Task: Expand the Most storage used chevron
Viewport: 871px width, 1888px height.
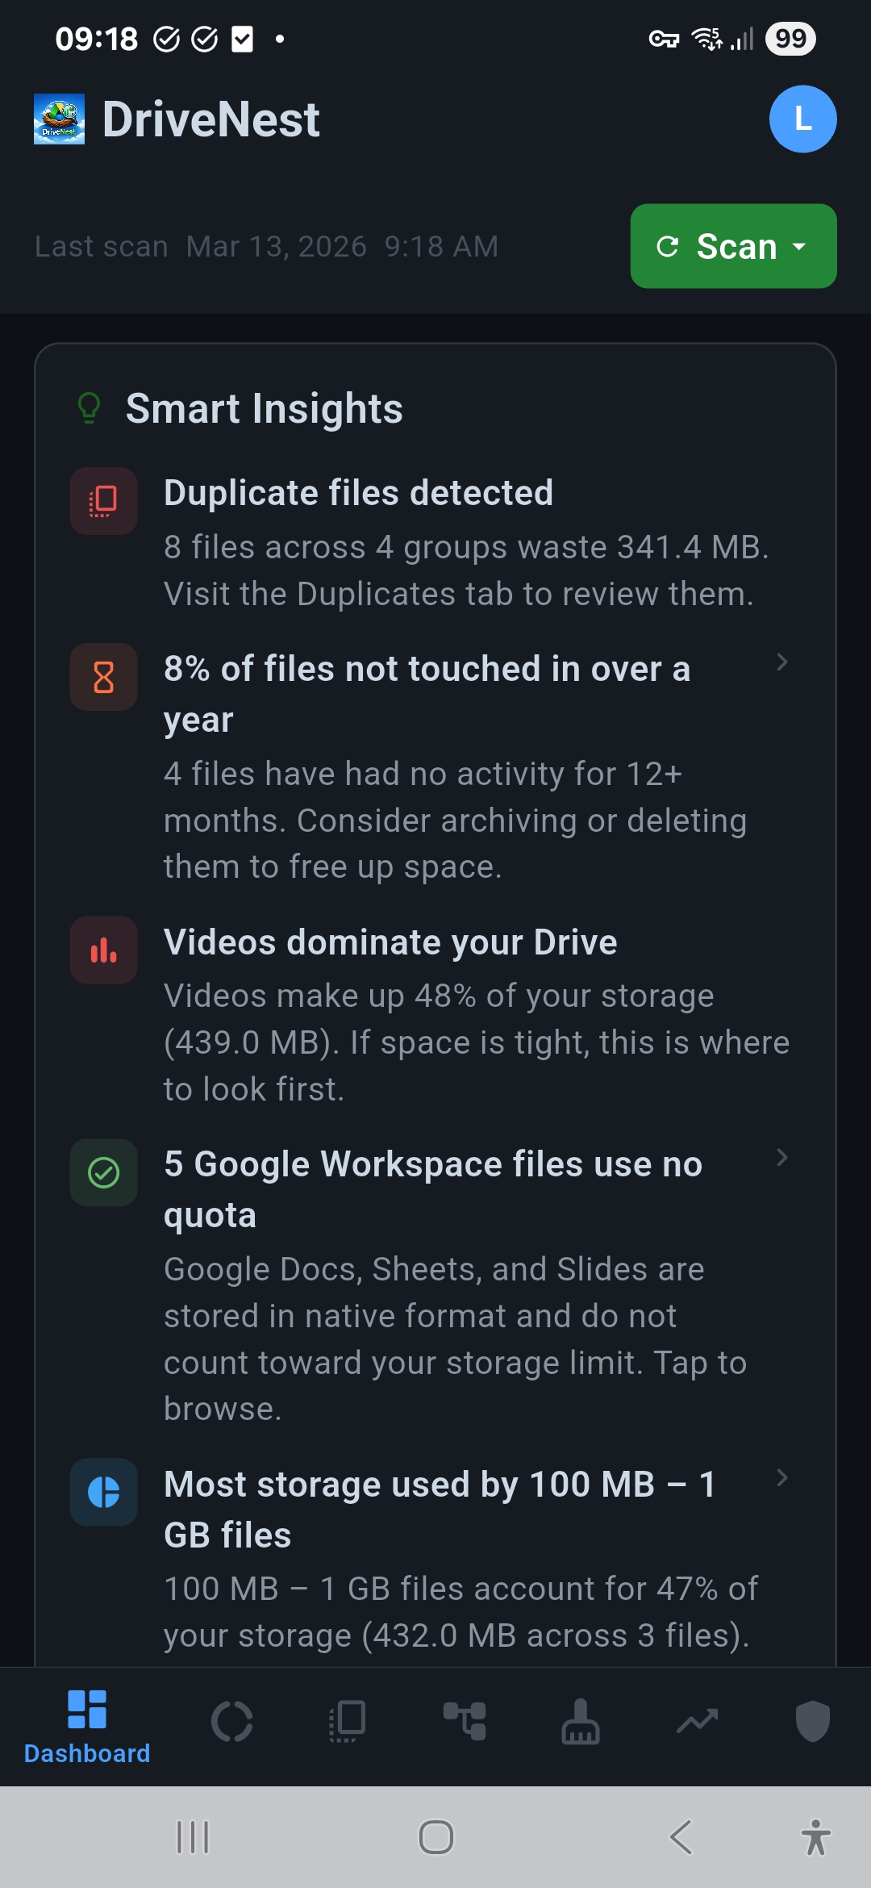Action: (x=781, y=1477)
